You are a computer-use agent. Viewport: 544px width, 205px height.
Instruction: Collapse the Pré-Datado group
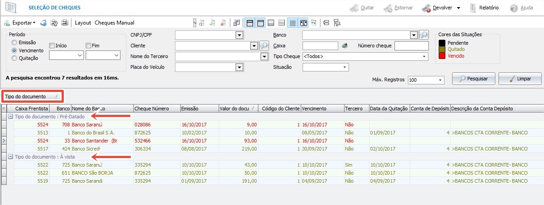click(10, 116)
